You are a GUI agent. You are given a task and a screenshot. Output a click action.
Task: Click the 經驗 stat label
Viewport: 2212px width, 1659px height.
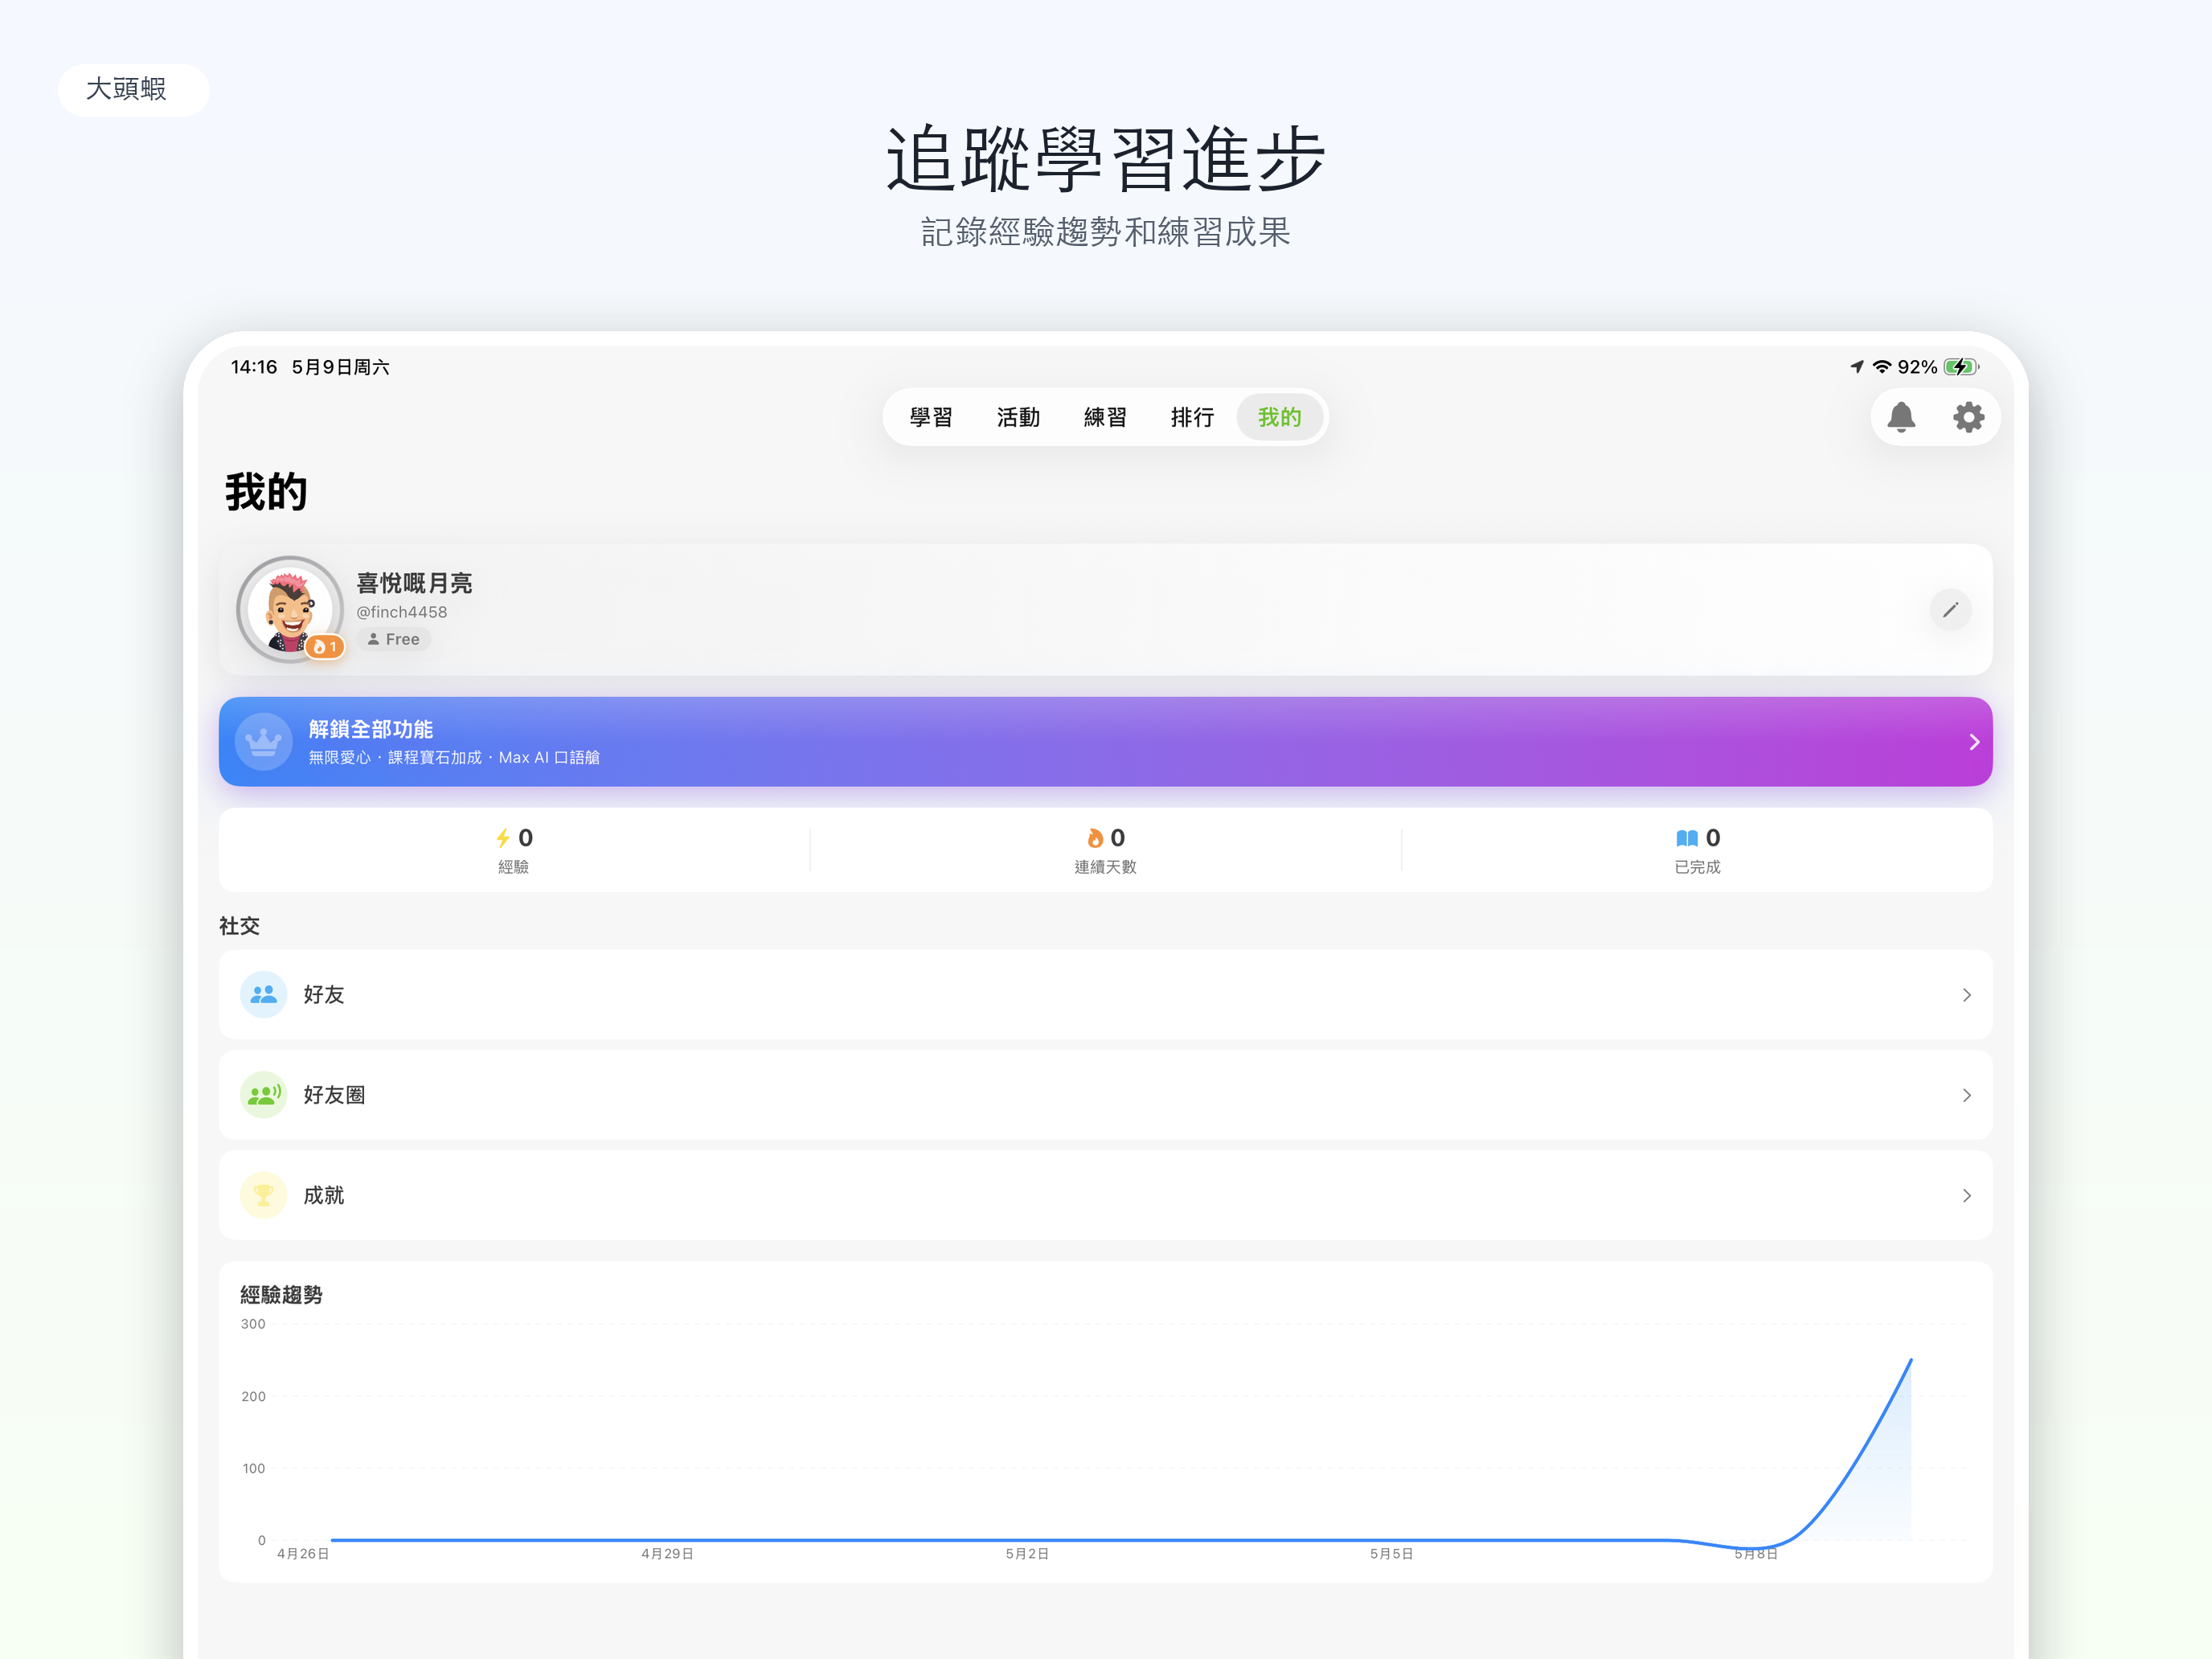point(513,867)
